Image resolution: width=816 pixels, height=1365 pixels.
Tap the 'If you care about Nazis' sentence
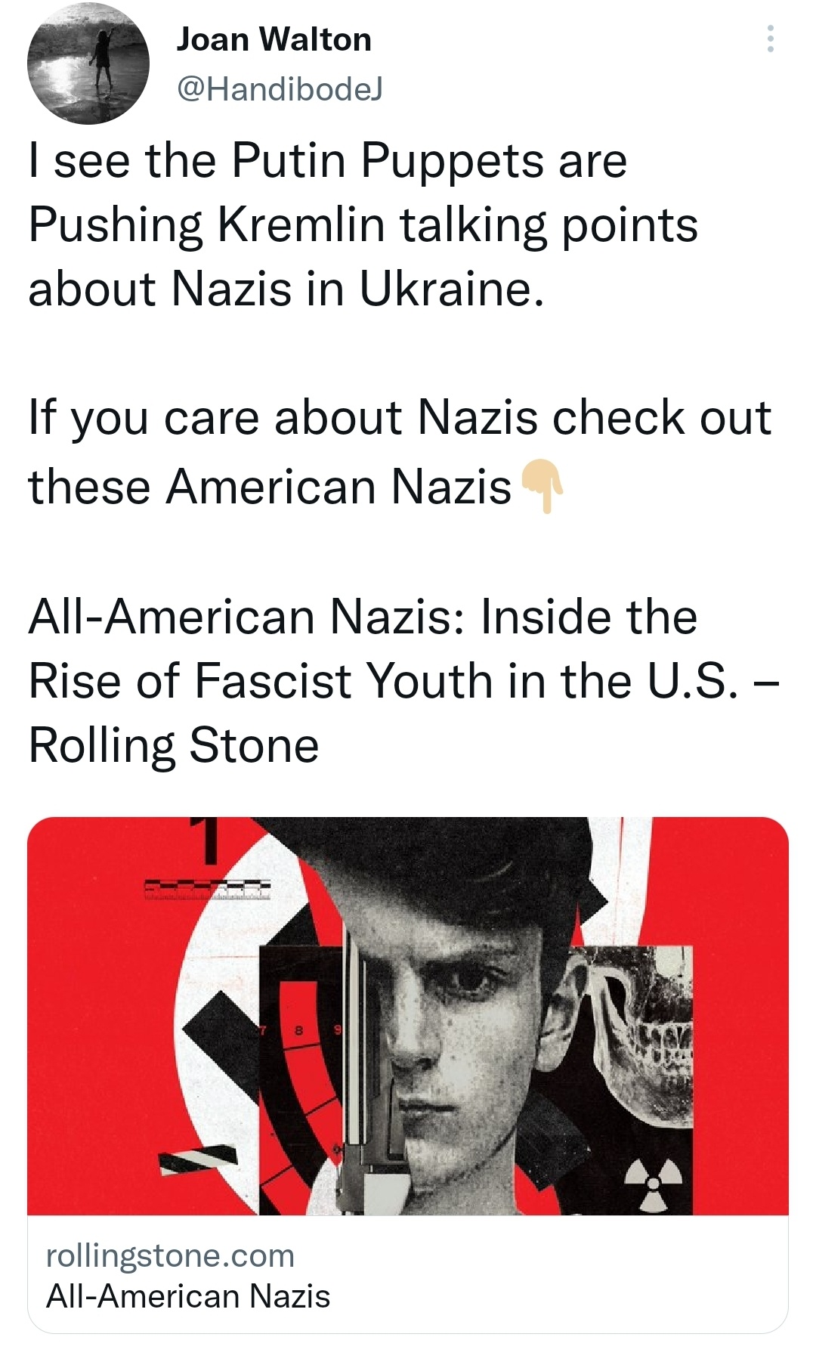400,451
